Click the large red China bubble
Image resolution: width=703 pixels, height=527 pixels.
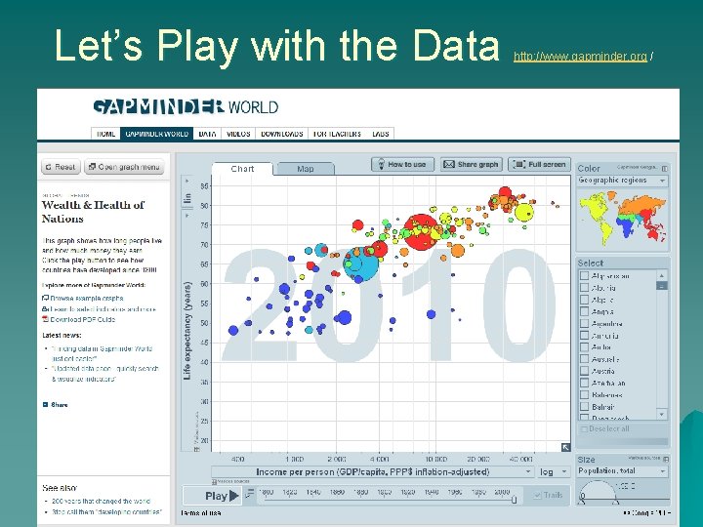(x=421, y=231)
